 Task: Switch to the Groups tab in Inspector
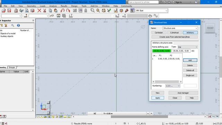[12, 67]
